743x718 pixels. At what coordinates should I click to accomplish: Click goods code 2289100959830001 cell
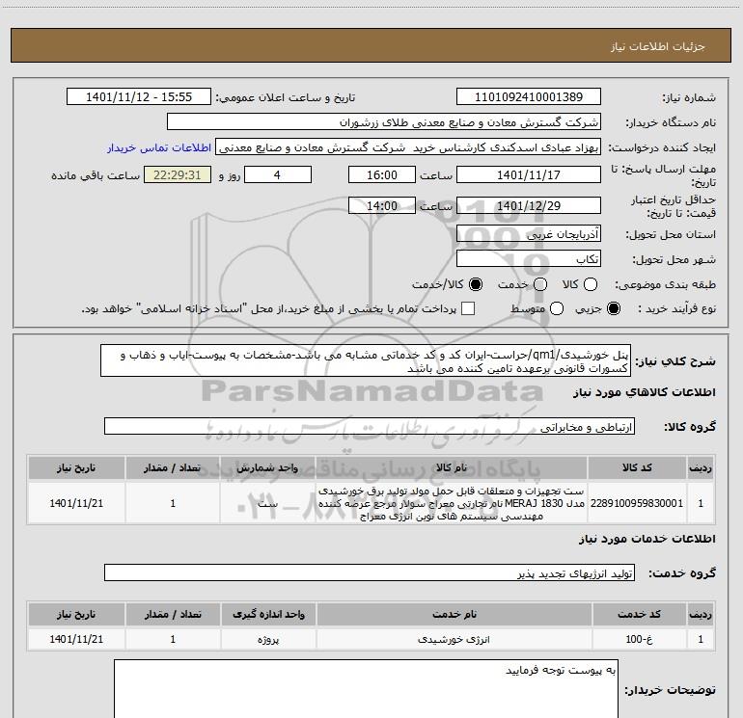637,503
